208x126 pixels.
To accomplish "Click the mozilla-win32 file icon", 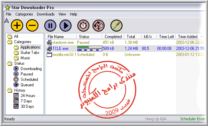I will point(49,55).
